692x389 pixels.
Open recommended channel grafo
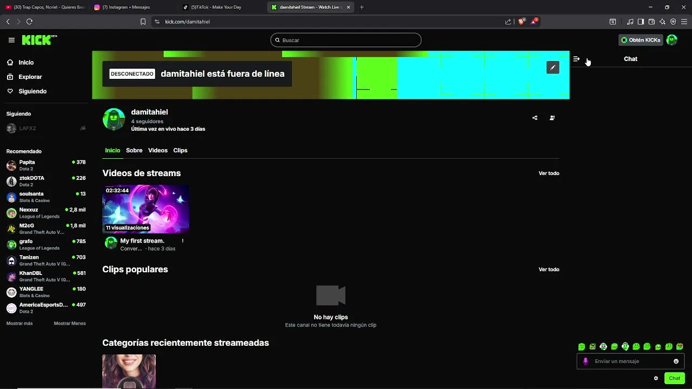(46, 244)
